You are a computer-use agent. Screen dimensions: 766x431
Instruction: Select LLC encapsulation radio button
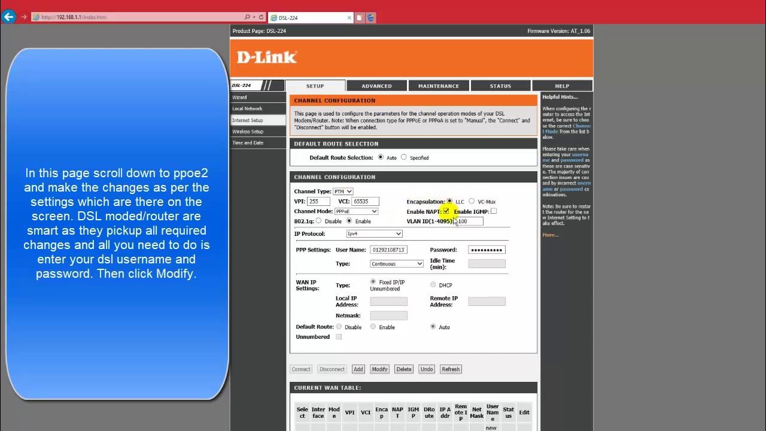(x=449, y=201)
